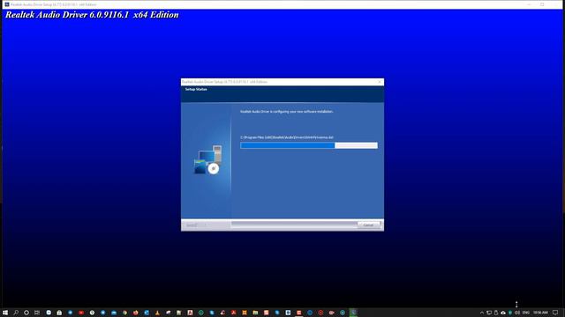Open the Action Center notifications icon
The image size is (565, 317).
[555, 313]
